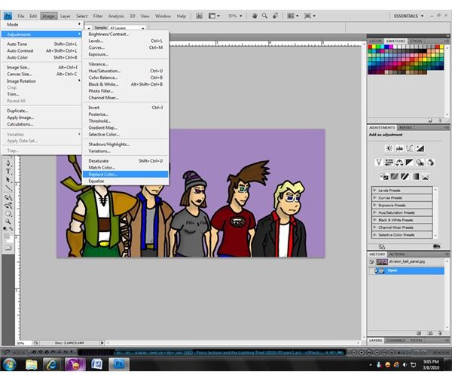Open the Windows Start menu orb

click(x=9, y=364)
